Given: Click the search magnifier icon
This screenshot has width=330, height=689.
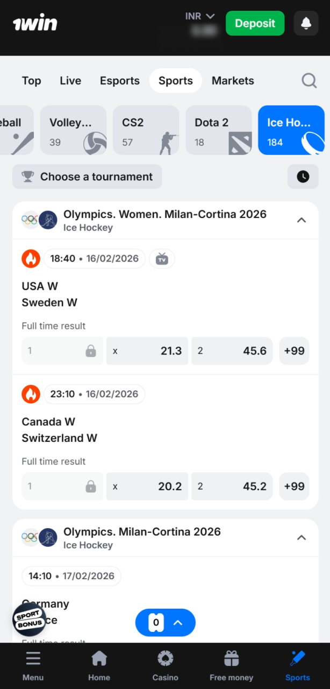Looking at the screenshot, I should click(x=309, y=80).
